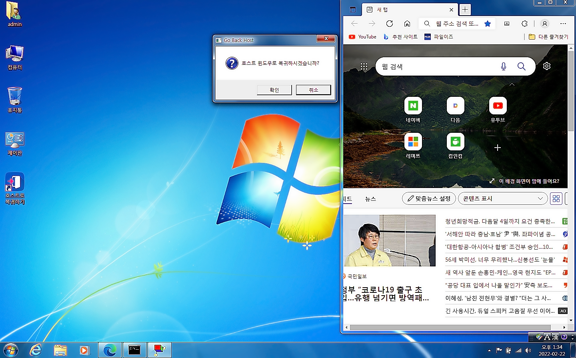The image size is (576, 358).
Task: Click the toolbar icon beside favorites star
Action: (x=507, y=24)
